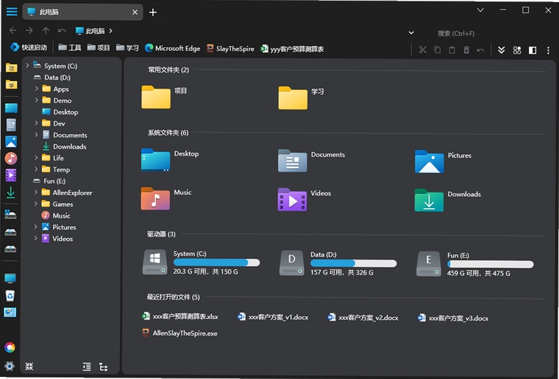This screenshot has width=559, height=379.
Task: Expand the Dev folder in tree
Action: [x=36, y=124]
